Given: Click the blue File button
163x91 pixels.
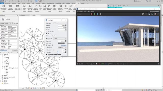Looking at the screenshot, I should pos(2,3).
